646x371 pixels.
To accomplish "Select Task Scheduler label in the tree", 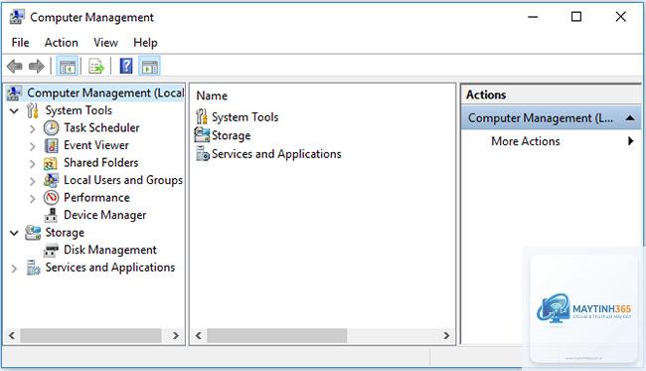I will tap(101, 127).
